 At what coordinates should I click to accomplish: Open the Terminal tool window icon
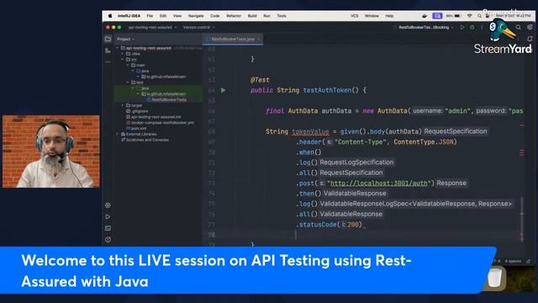click(x=108, y=228)
